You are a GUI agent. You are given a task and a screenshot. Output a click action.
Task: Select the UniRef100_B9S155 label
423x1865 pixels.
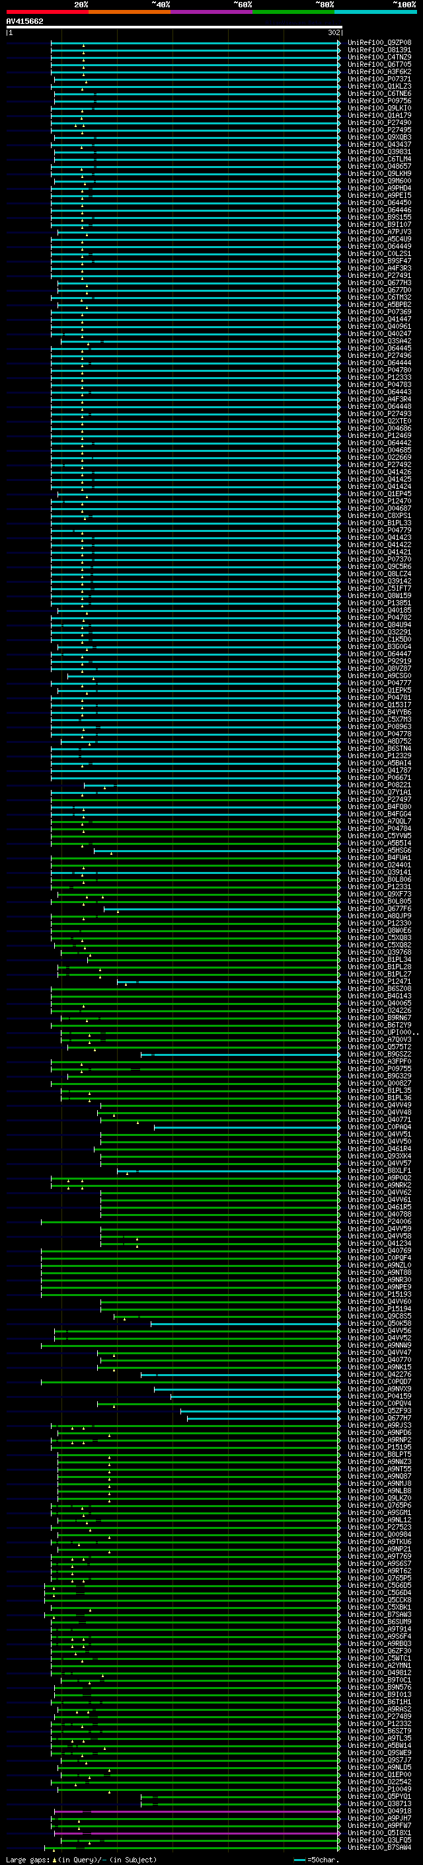[x=379, y=217]
